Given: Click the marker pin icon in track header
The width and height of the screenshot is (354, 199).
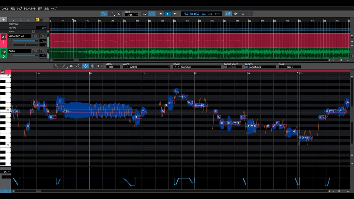Looking at the screenshot, I should pyautogui.click(x=28, y=20).
